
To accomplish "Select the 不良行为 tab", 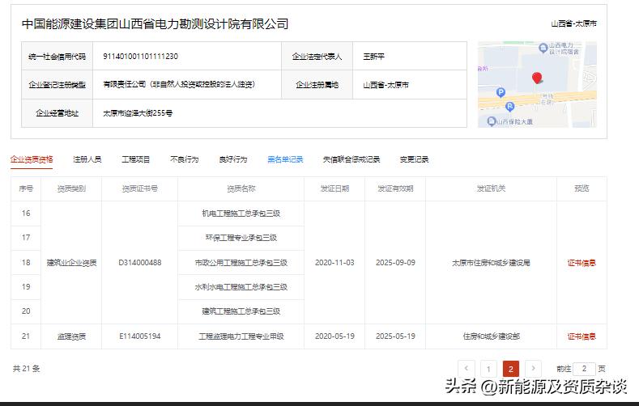I will tap(184, 159).
